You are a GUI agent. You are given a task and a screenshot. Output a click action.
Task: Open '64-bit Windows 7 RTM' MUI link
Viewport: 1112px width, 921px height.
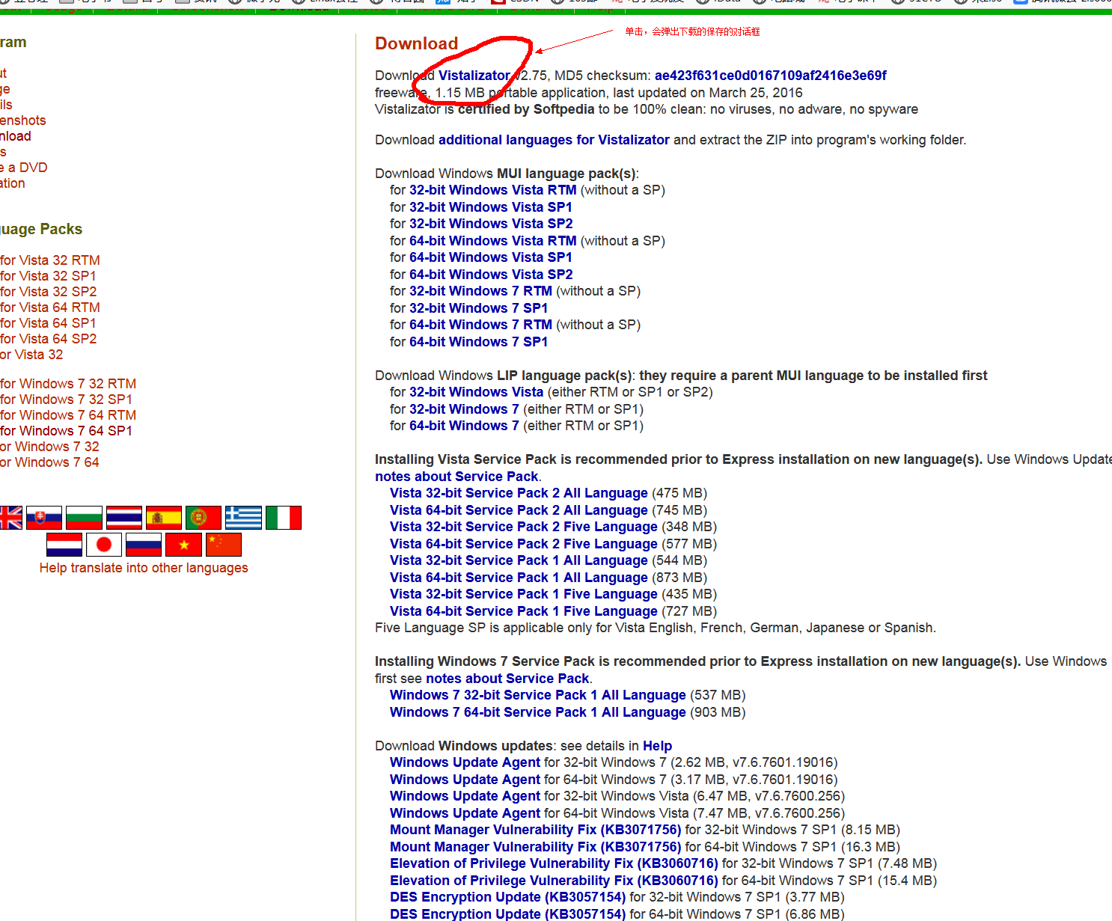click(481, 325)
